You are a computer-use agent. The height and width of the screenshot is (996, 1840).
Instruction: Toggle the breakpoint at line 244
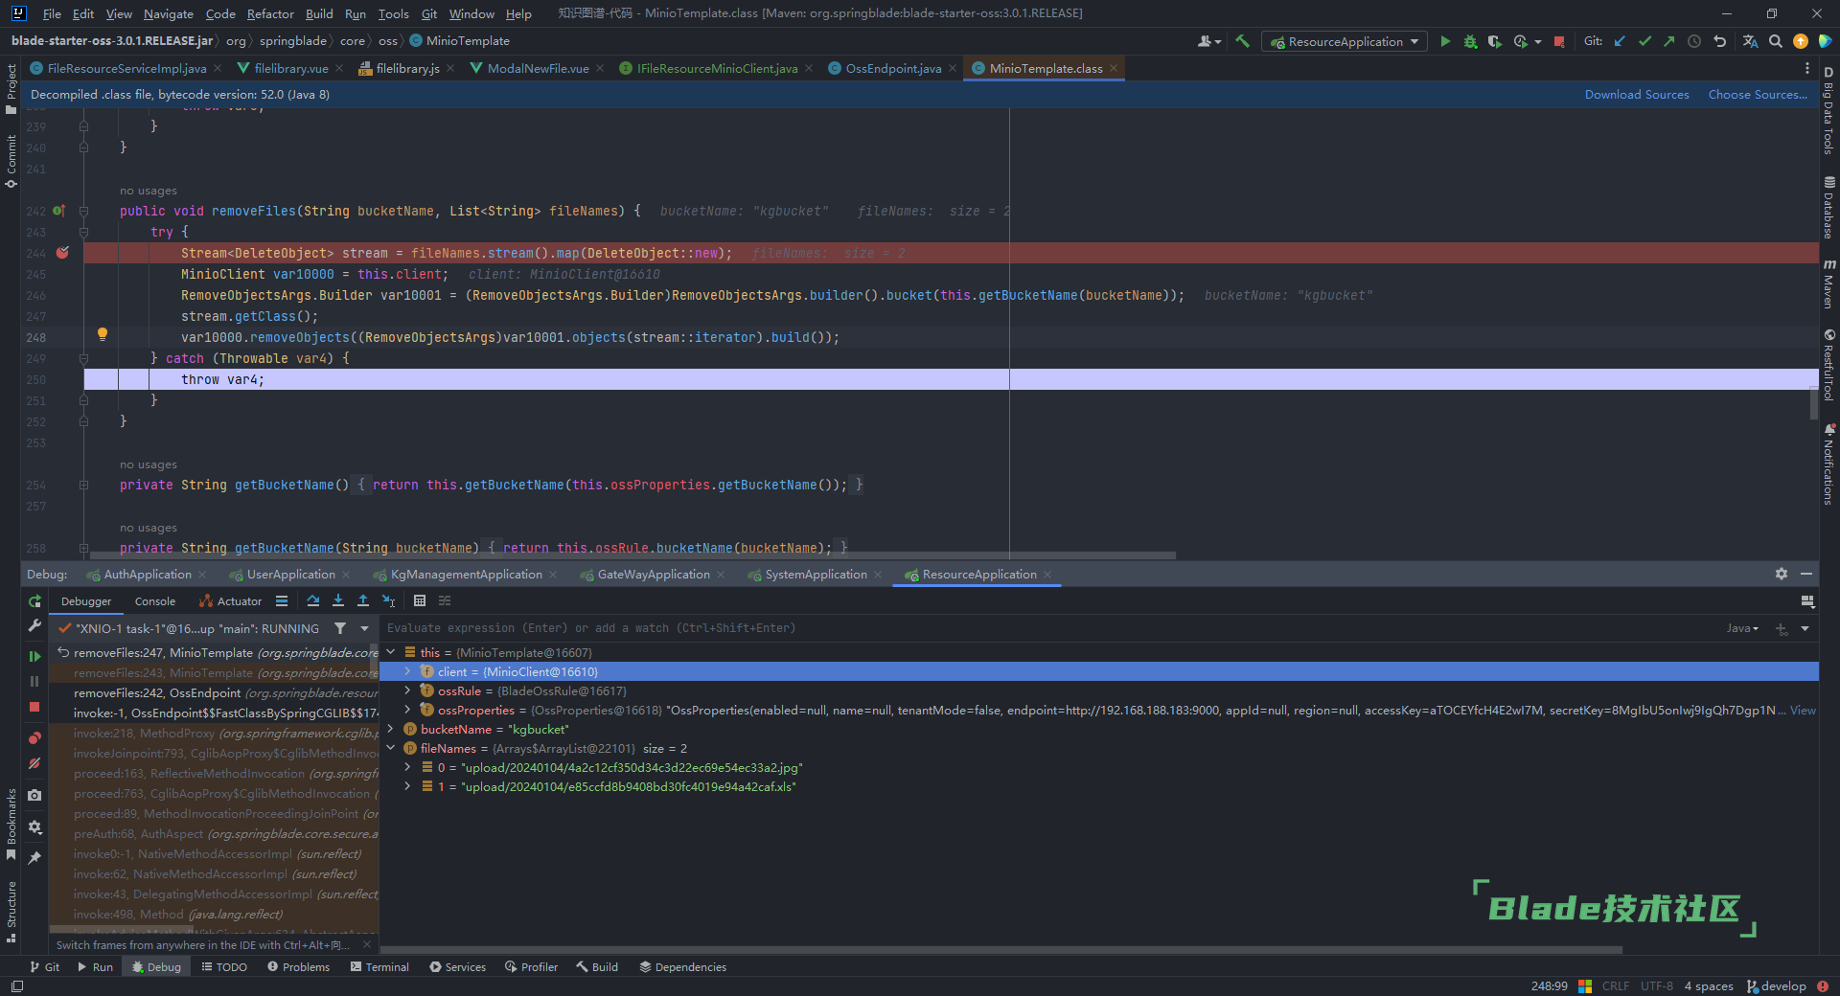pyautogui.click(x=62, y=253)
